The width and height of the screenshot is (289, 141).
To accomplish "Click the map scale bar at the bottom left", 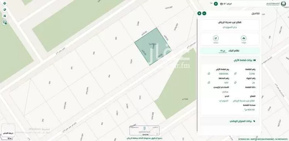I will click(x=7, y=139).
